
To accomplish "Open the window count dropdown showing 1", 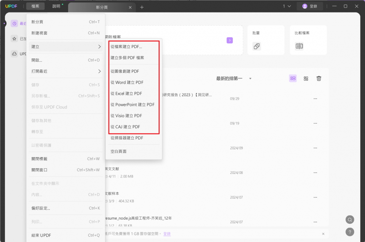I will pos(287,6).
